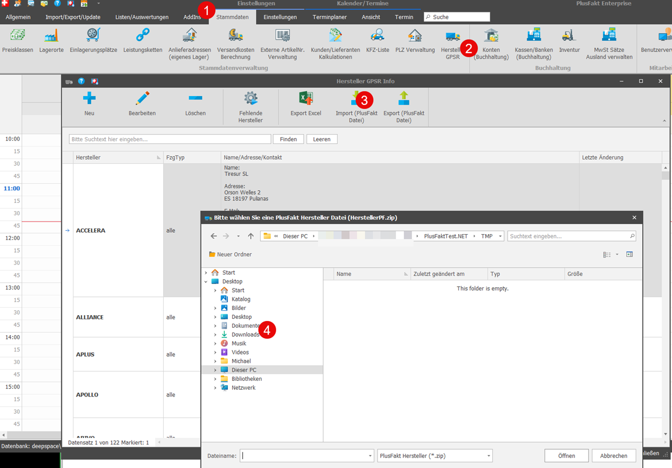Image resolution: width=672 pixels, height=468 pixels.
Task: Focus the Suche box in the ribbon
Action: click(457, 17)
